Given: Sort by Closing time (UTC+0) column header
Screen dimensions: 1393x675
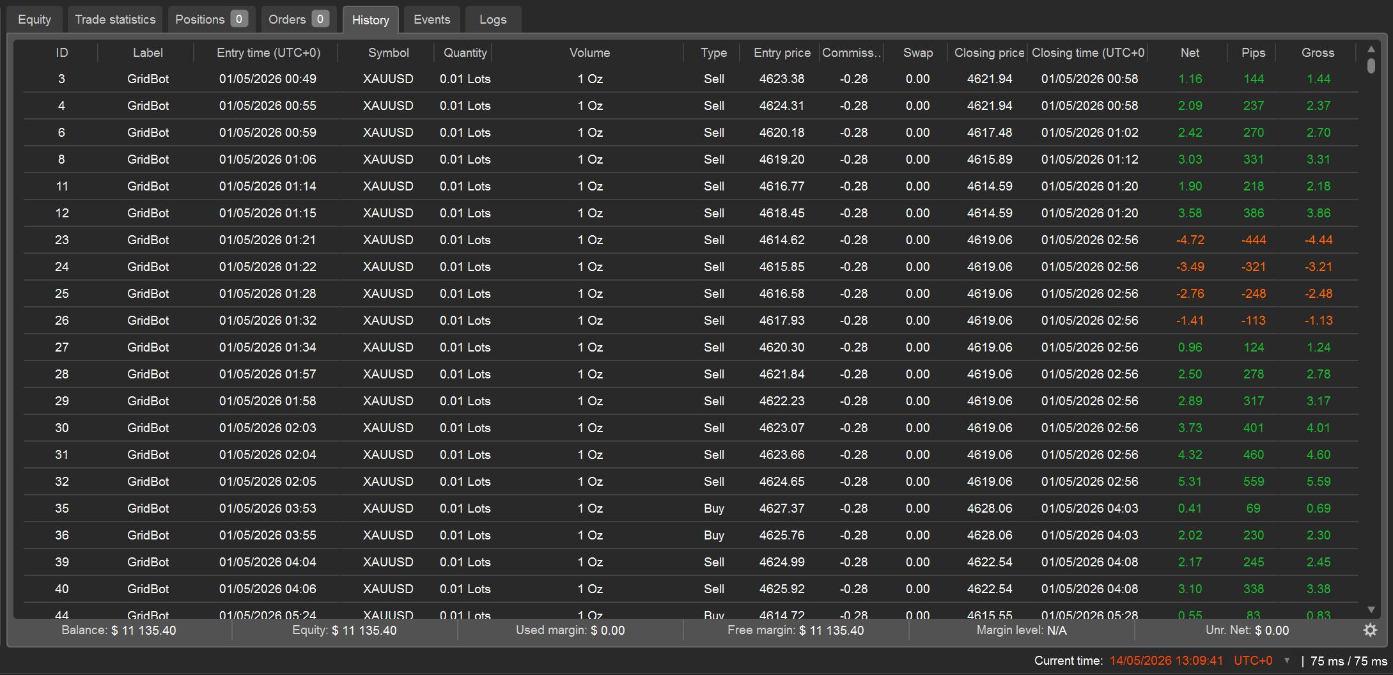Looking at the screenshot, I should pyautogui.click(x=1088, y=53).
